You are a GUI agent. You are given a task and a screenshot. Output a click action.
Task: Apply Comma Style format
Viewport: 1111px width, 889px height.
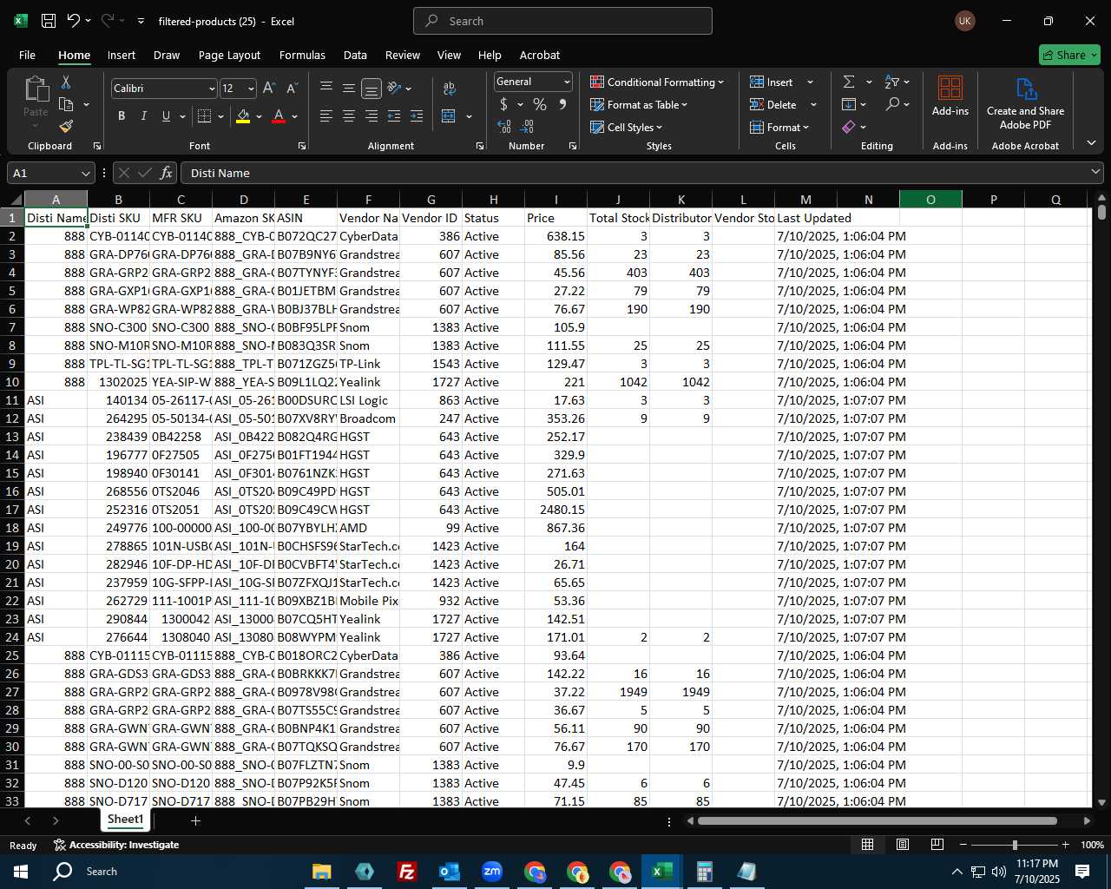(562, 104)
